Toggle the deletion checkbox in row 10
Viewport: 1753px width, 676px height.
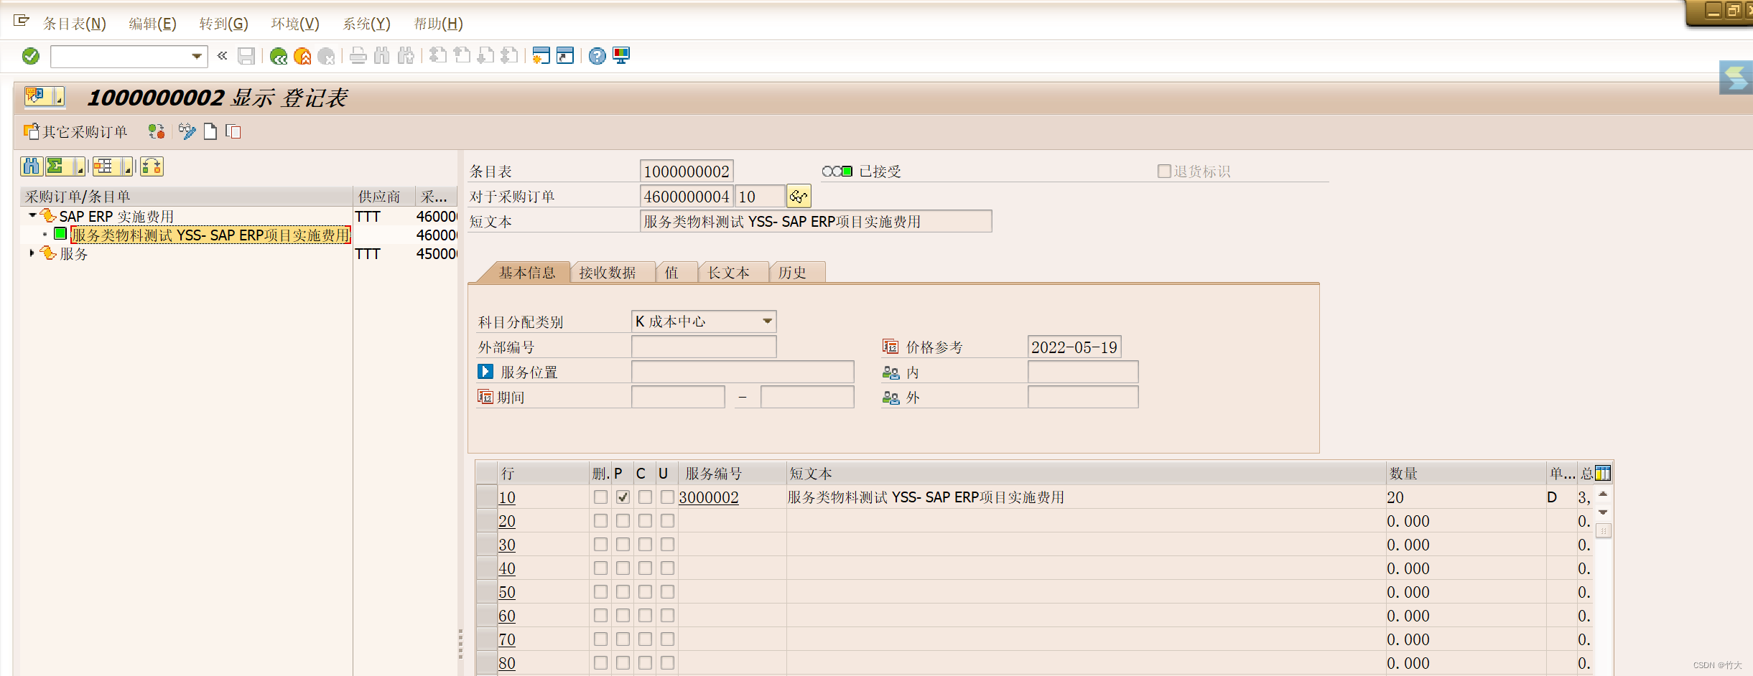[600, 497]
